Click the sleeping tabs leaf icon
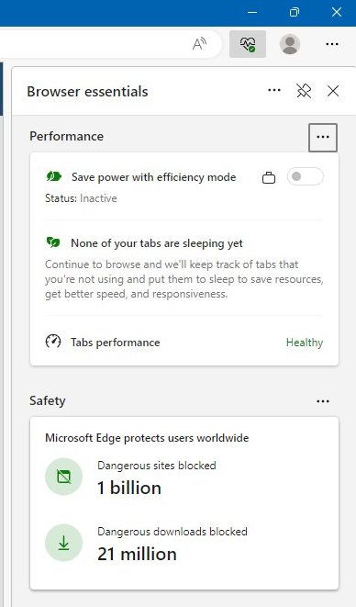This screenshot has width=356, height=607. (53, 242)
